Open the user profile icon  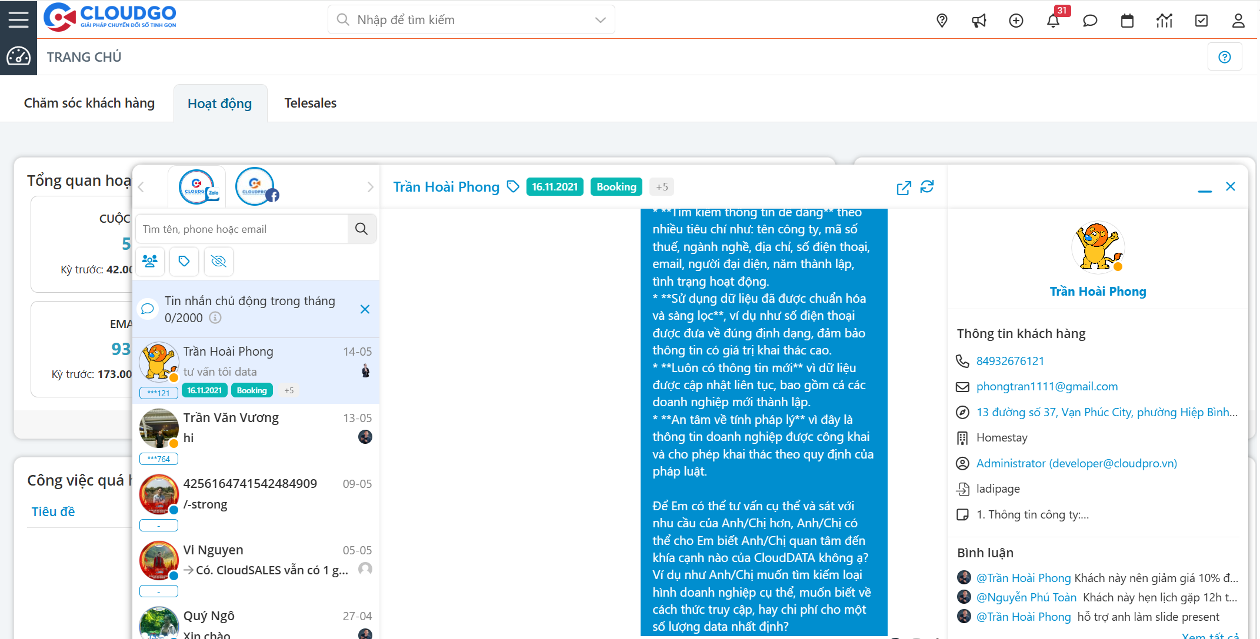click(1238, 20)
